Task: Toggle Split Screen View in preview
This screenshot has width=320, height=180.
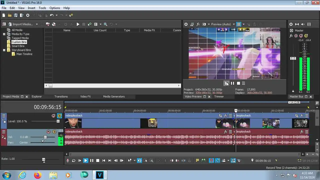Action: (204, 24)
